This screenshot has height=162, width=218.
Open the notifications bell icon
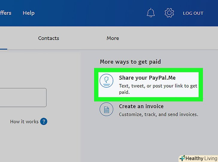[x=151, y=13]
